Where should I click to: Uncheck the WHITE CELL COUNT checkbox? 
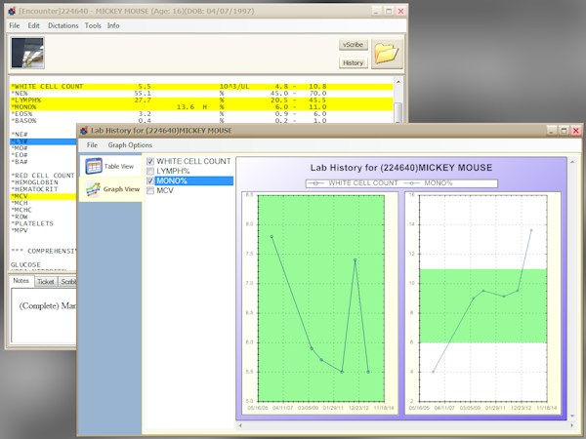pyautogui.click(x=150, y=161)
